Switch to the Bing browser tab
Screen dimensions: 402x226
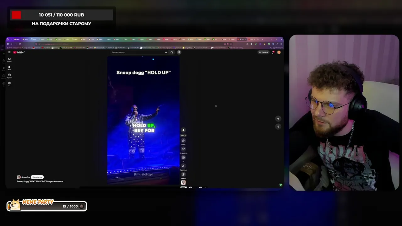coord(33,39)
